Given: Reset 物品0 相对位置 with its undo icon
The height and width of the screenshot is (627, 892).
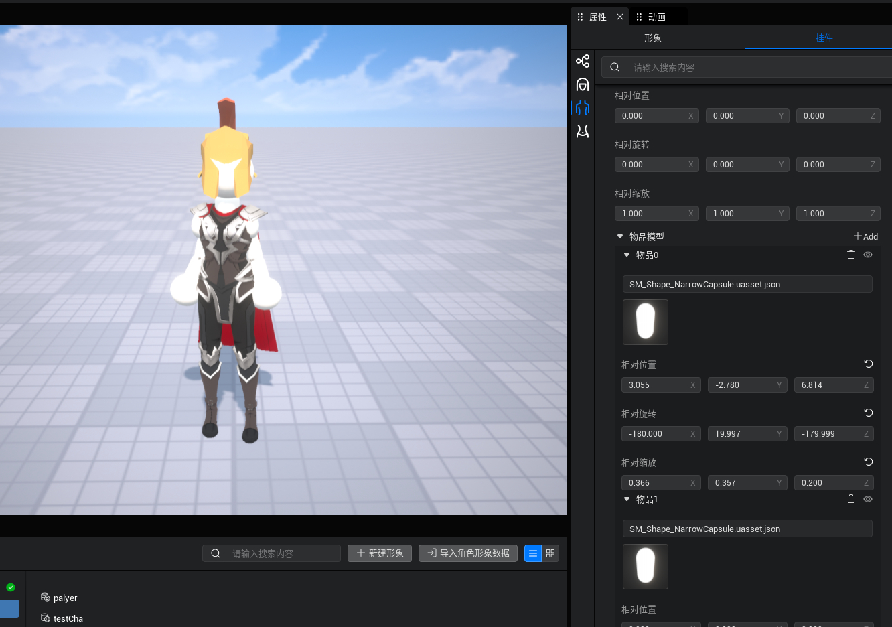Looking at the screenshot, I should tap(869, 364).
